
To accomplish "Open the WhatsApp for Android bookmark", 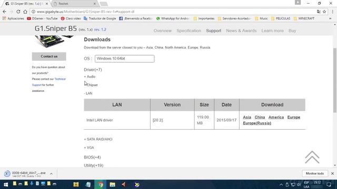I will pos(173,18).
